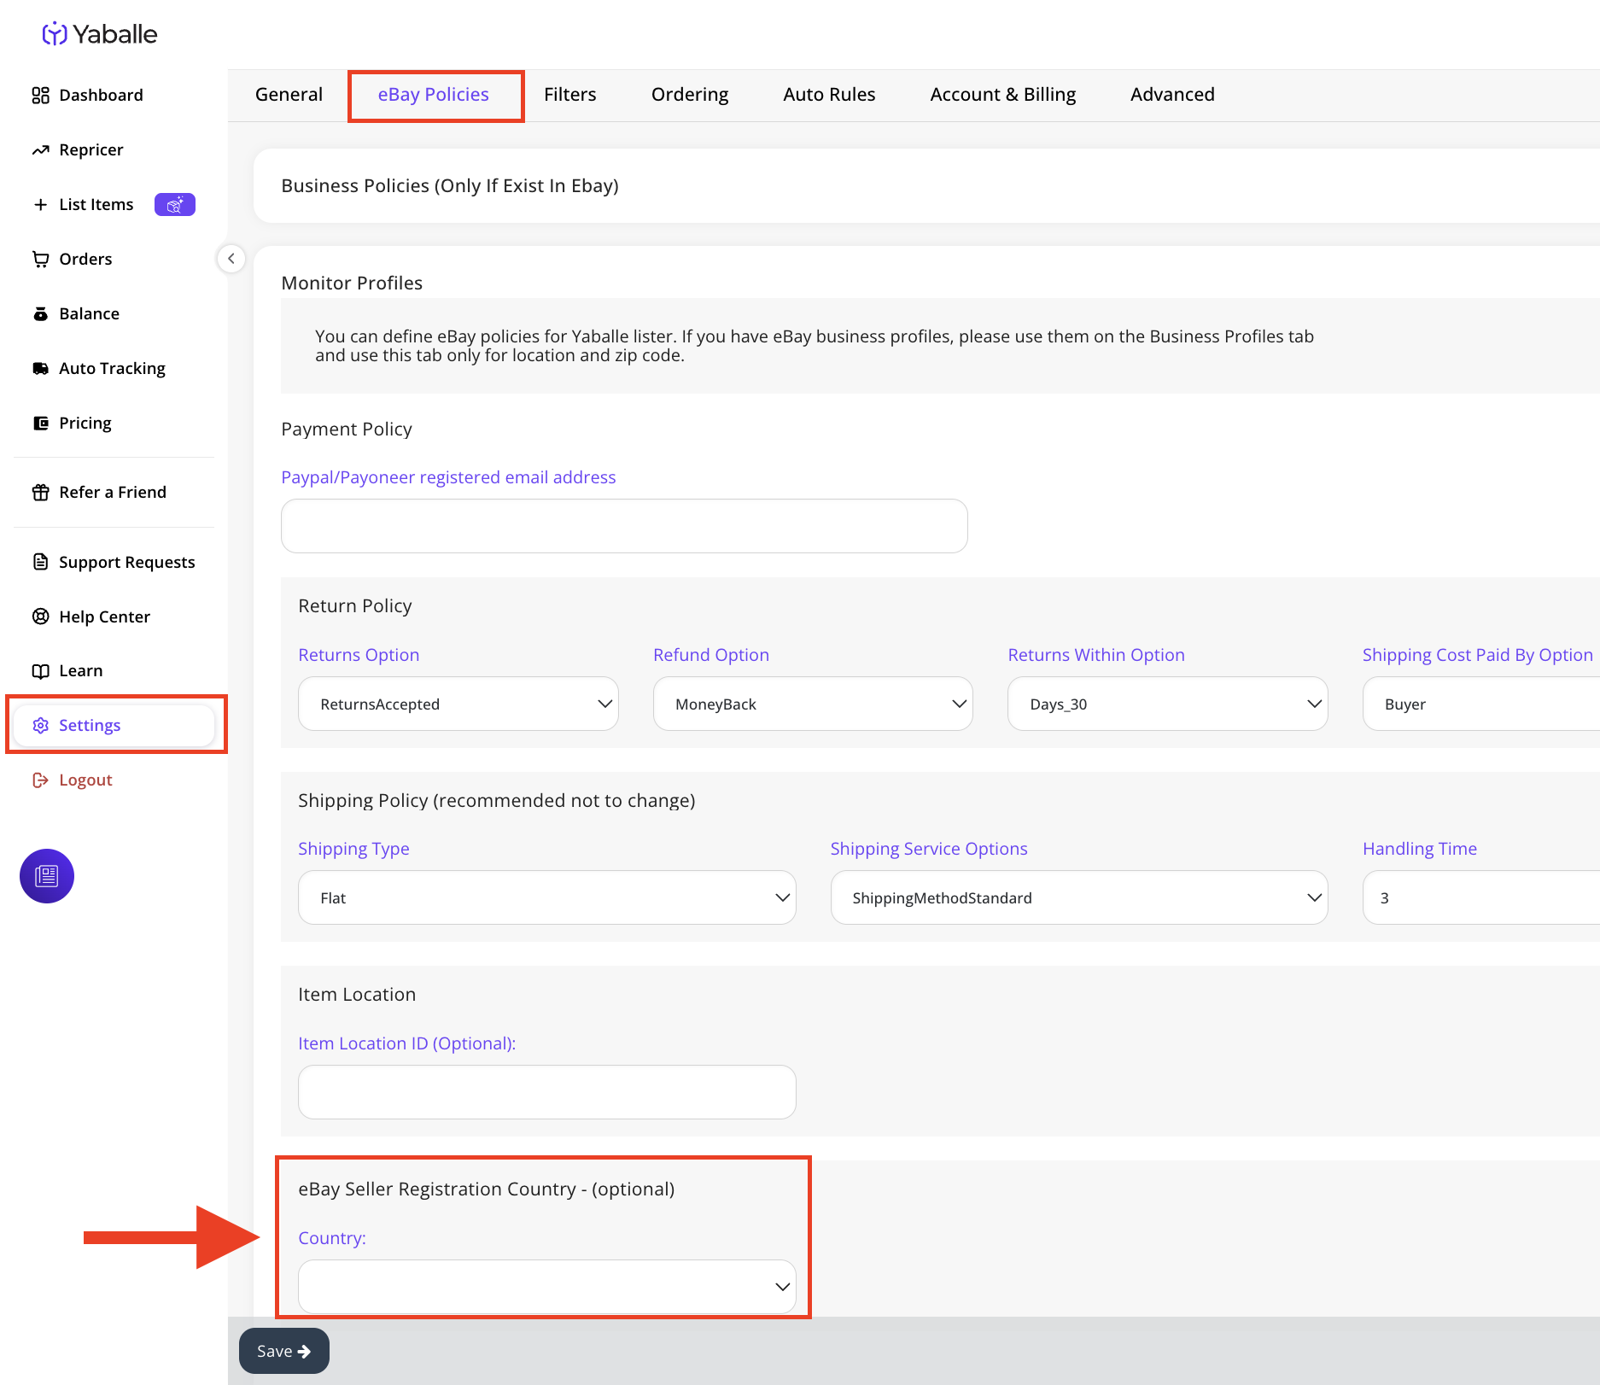Click the Yaballe logo icon
Screen dimensions: 1600x1385
tap(55, 34)
